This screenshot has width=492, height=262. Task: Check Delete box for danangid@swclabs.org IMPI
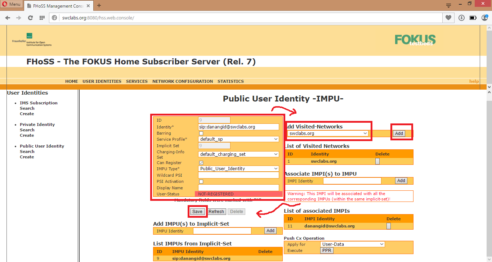[389, 226]
